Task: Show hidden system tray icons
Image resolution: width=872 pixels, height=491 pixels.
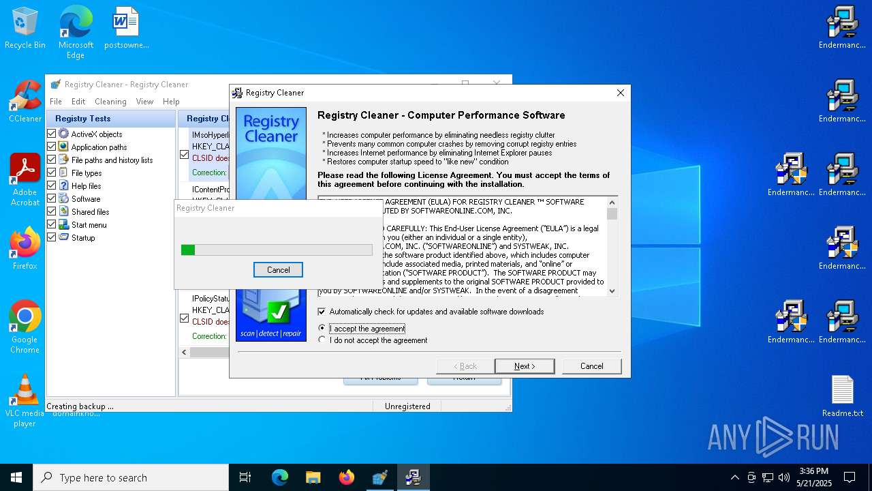Action: pyautogui.click(x=734, y=477)
